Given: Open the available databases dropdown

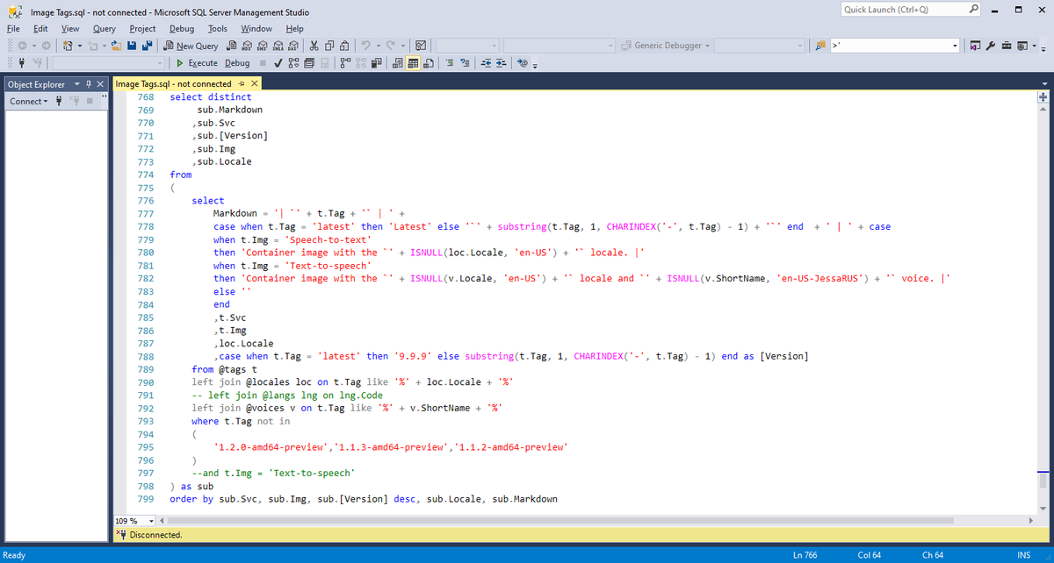Looking at the screenshot, I should click(109, 63).
